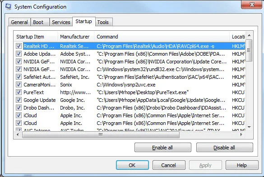Screen dimensions: 264x177
Task: Open the Services tab
Action: pyautogui.click(x=61, y=22)
